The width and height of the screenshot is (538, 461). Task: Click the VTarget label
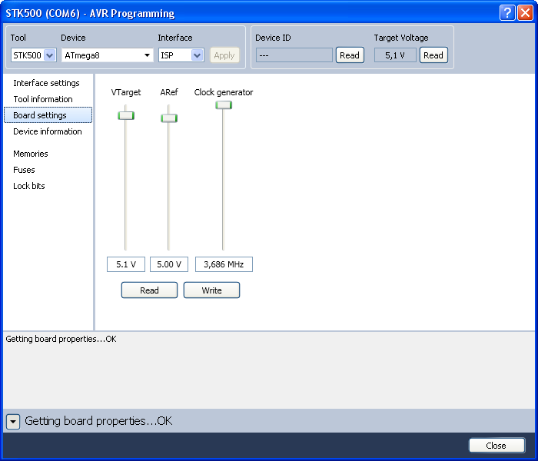point(126,92)
